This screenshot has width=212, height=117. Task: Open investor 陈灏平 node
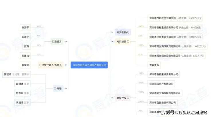point(25,37)
